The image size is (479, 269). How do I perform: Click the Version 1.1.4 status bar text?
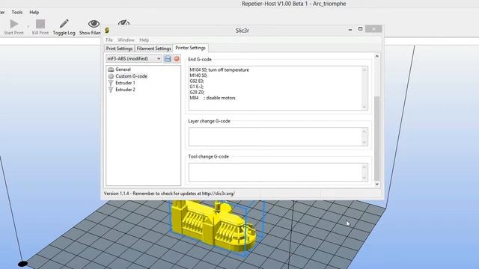(169, 194)
